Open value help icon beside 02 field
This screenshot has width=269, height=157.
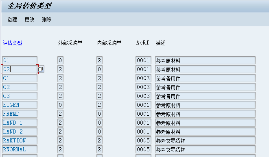[x=41, y=69]
